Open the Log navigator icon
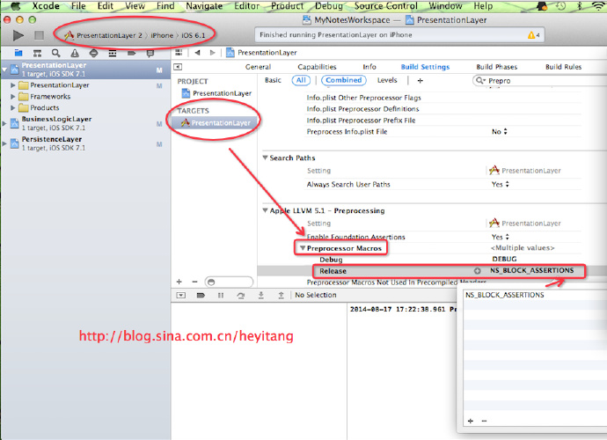The width and height of the screenshot is (607, 440). coord(150,53)
